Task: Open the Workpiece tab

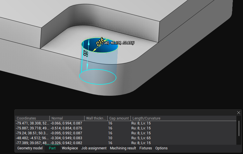Action: point(70,148)
